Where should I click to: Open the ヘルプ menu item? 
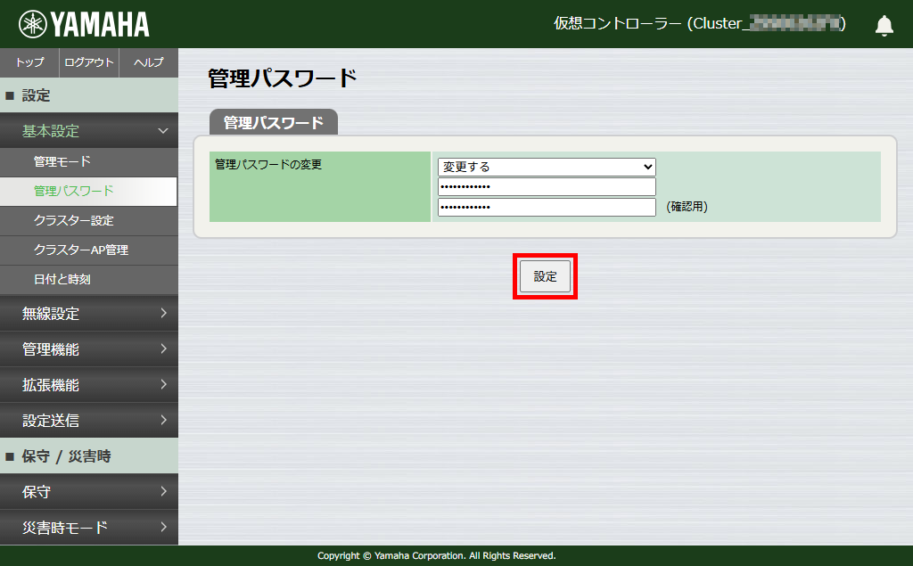[149, 62]
